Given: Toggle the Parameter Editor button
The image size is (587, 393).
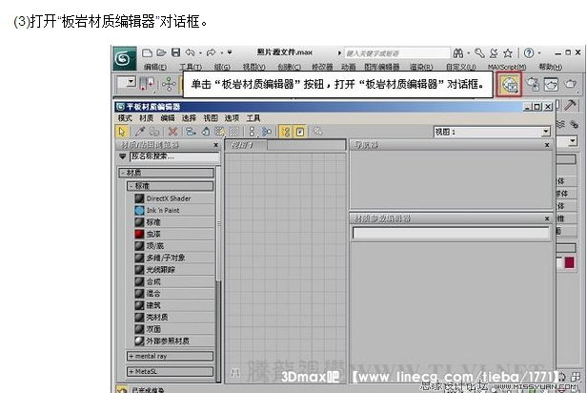Looking at the screenshot, I should 300,132.
